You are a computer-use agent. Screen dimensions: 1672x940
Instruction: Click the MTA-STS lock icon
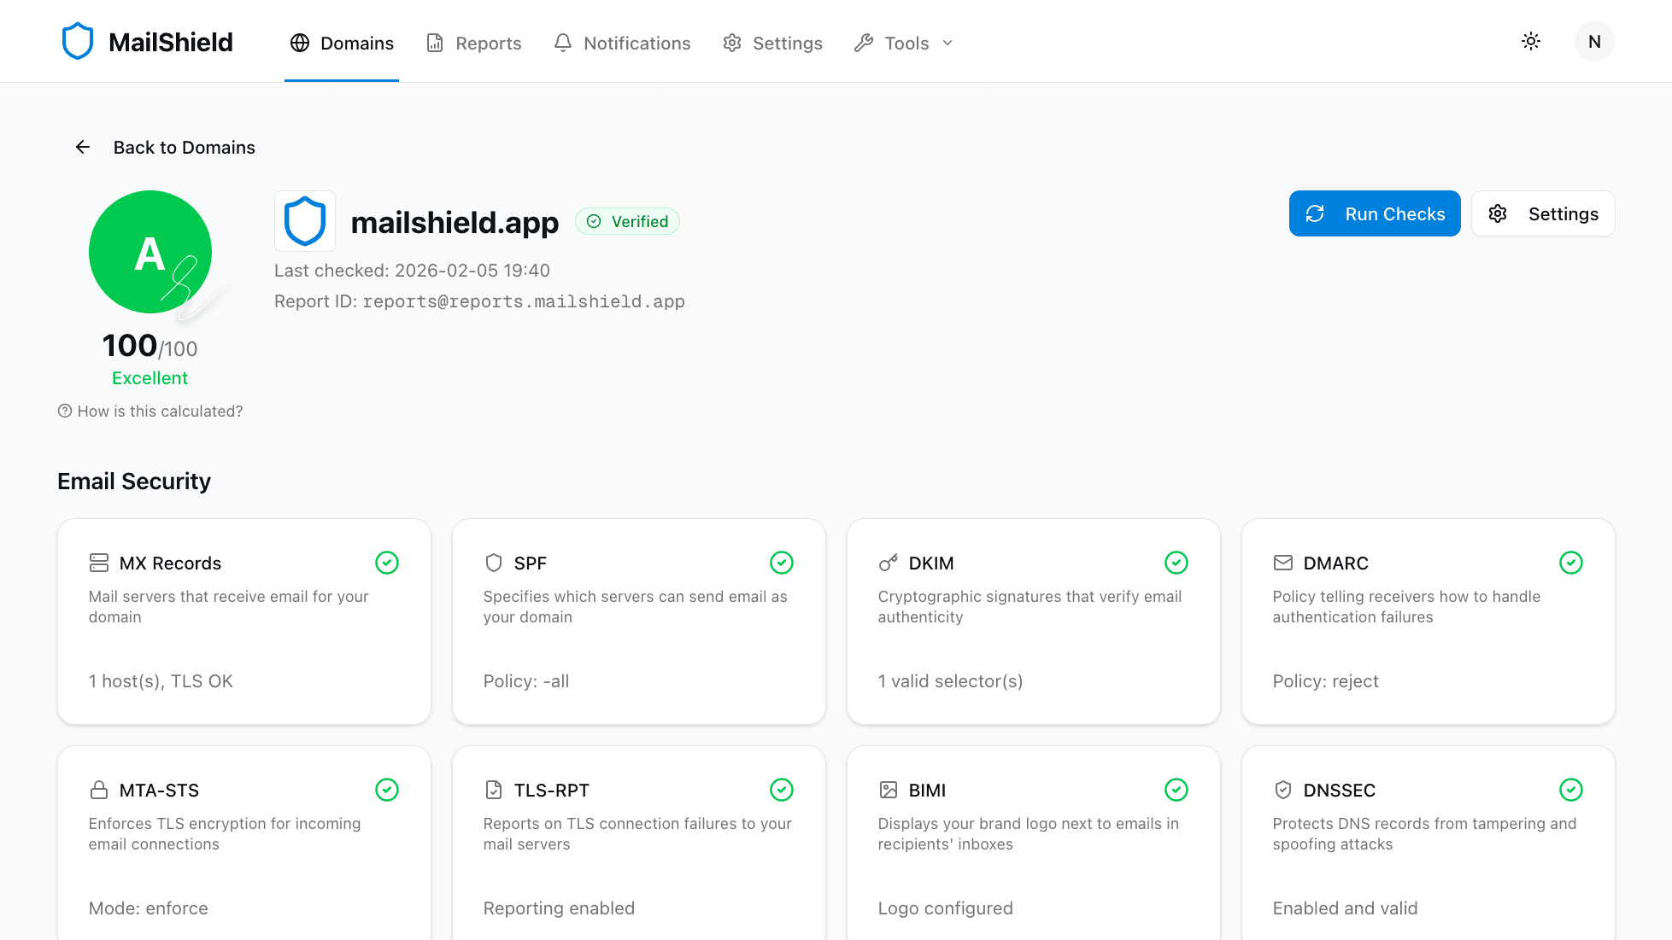click(x=99, y=790)
